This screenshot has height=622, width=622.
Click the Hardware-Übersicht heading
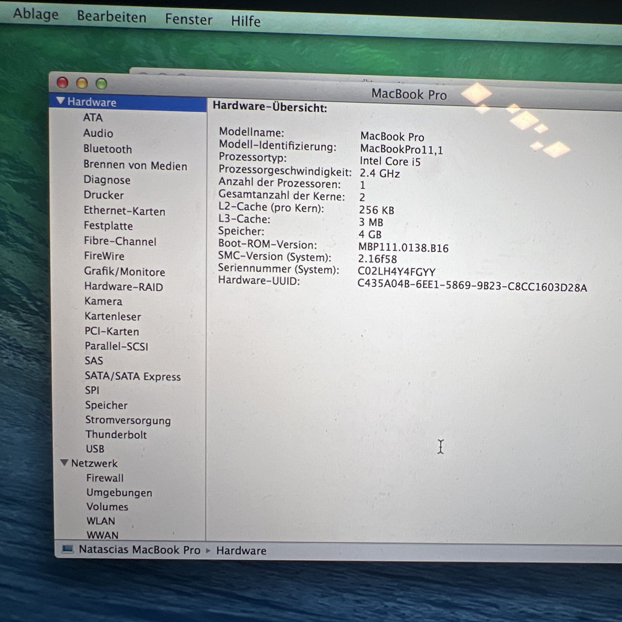[270, 107]
